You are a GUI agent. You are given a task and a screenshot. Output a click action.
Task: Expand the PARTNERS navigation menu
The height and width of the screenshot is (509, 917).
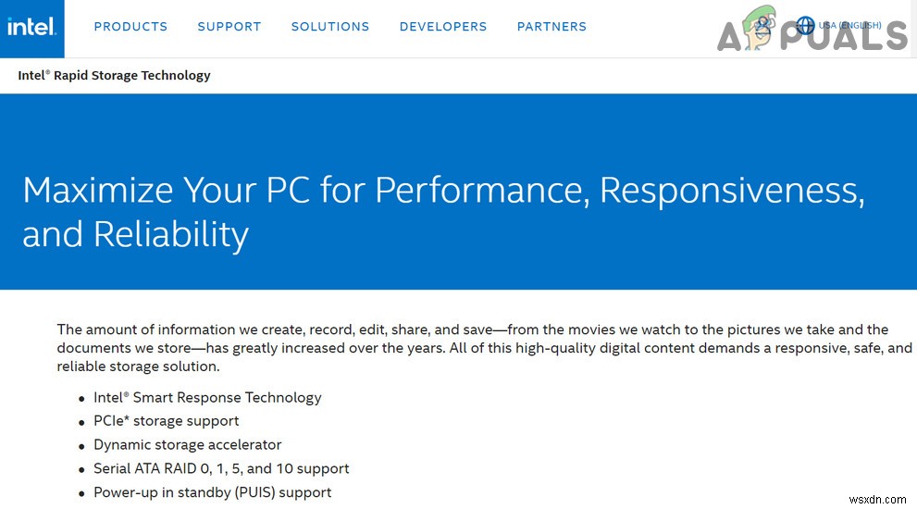(551, 27)
